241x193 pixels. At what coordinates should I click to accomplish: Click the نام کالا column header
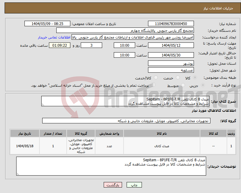point(162,133)
